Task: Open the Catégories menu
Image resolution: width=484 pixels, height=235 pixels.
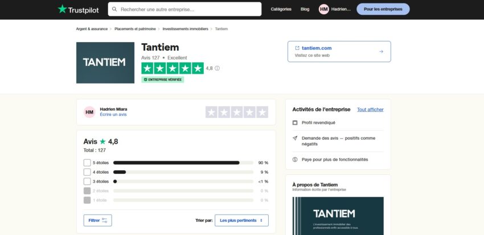Action: [x=281, y=9]
